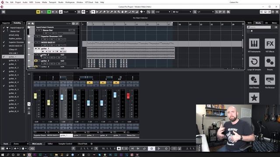Toggle the punch lock icon in transport
Screen dimensions: 280x157
point(119,148)
